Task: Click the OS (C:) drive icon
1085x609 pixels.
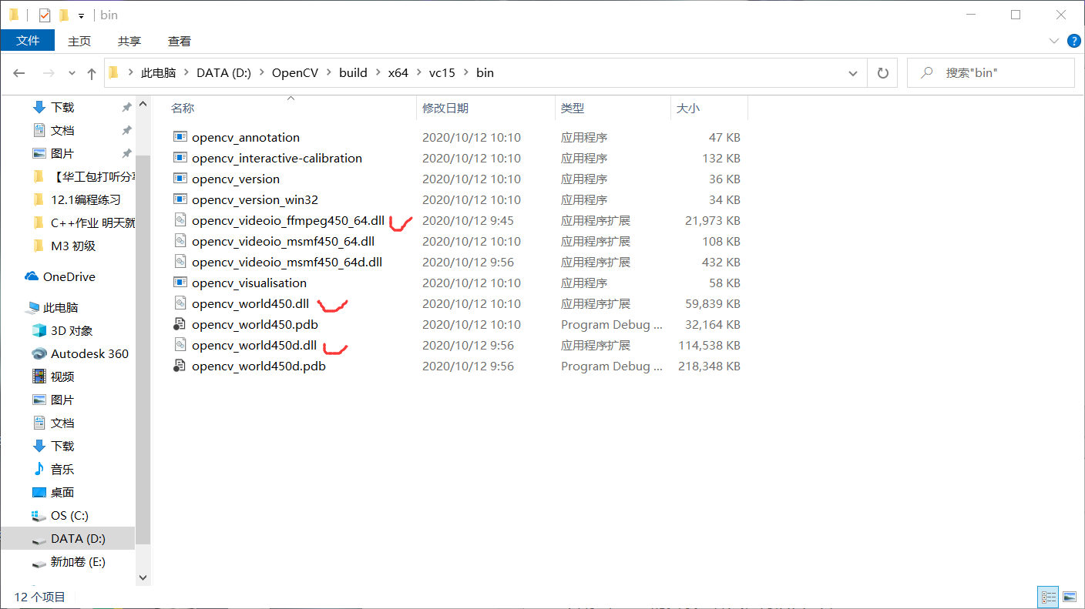Action: click(x=39, y=515)
